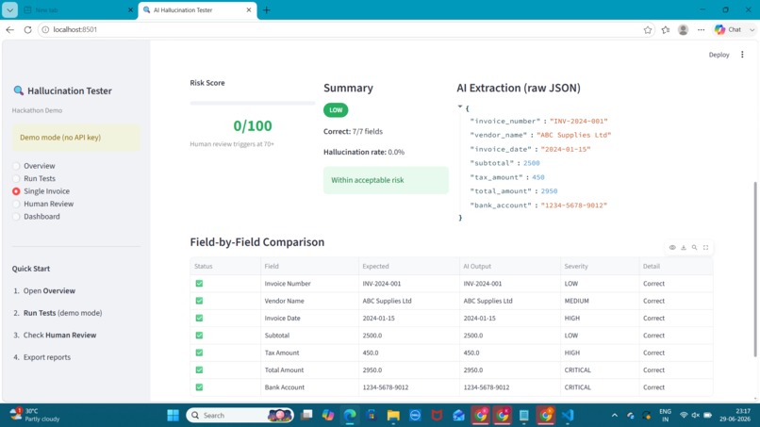The width and height of the screenshot is (760, 427).
Task: Open Microsoft Store from taskbar
Action: tap(372, 416)
